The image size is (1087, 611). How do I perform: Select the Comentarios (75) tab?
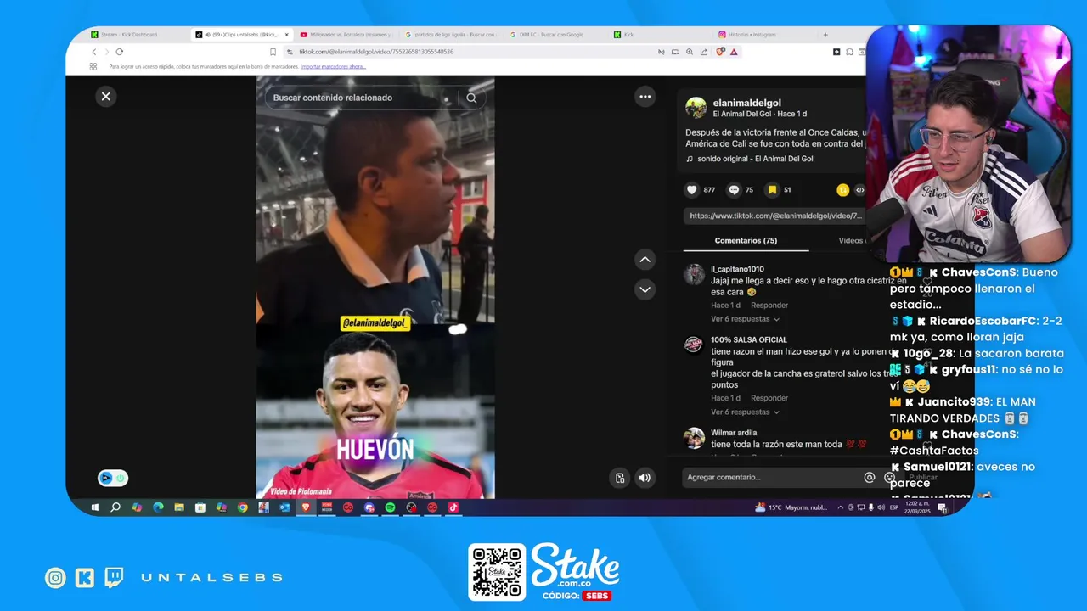746,240
